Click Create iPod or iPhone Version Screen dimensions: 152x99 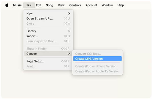click(98, 66)
